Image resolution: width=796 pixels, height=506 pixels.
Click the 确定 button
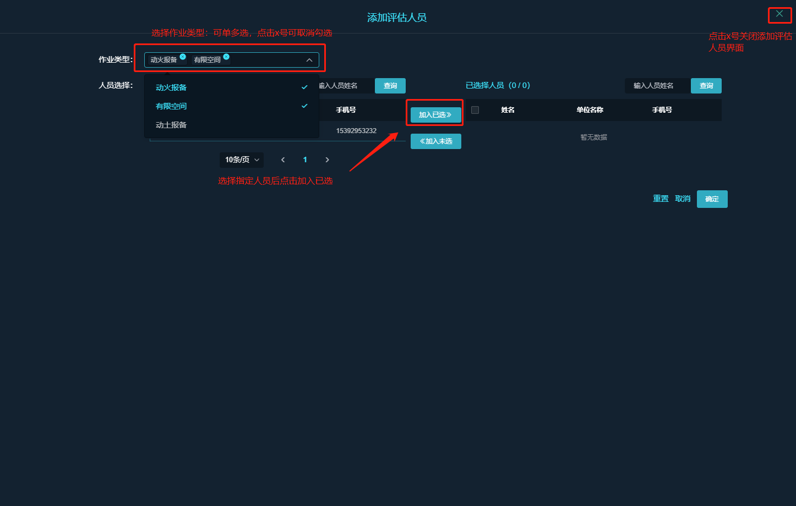tap(712, 199)
